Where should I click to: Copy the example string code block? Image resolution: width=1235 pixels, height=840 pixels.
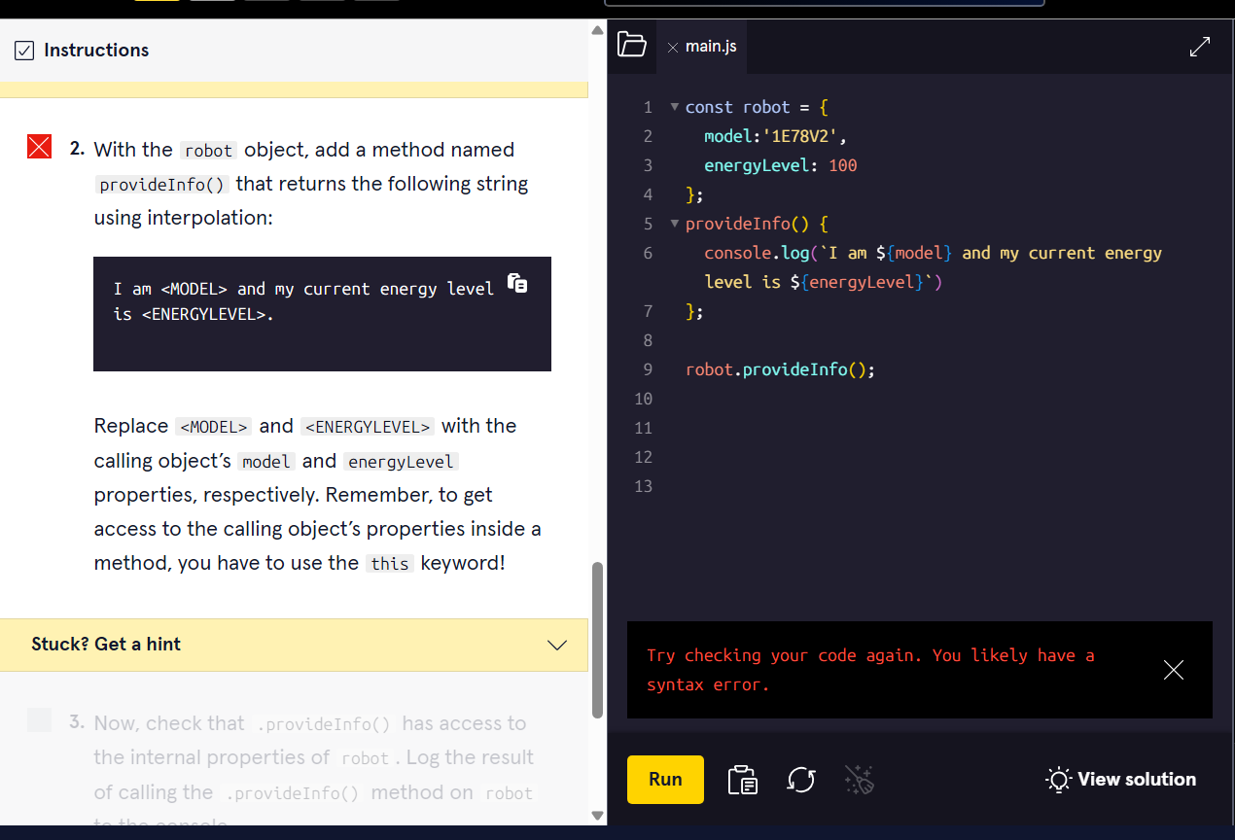pos(517,282)
